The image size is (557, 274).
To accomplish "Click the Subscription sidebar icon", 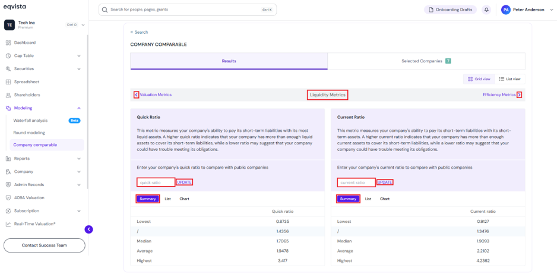I will pyautogui.click(x=8, y=211).
